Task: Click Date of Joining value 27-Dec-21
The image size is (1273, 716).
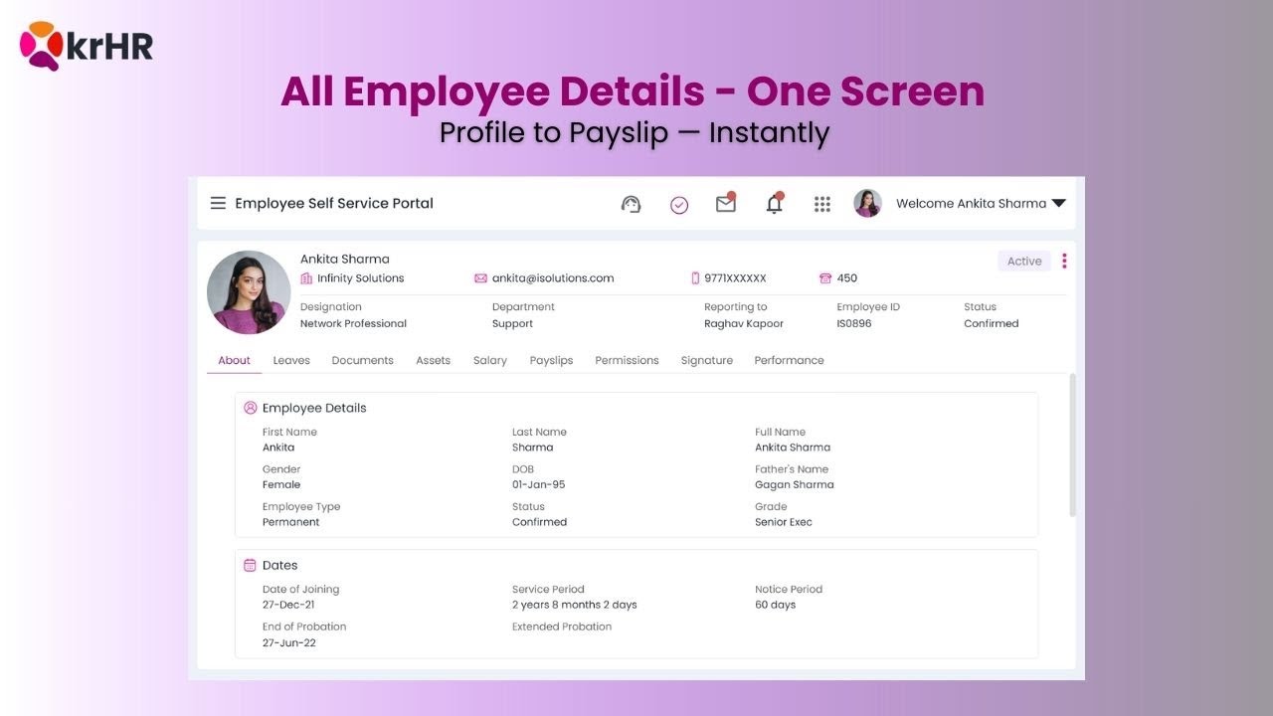Action: (x=288, y=605)
